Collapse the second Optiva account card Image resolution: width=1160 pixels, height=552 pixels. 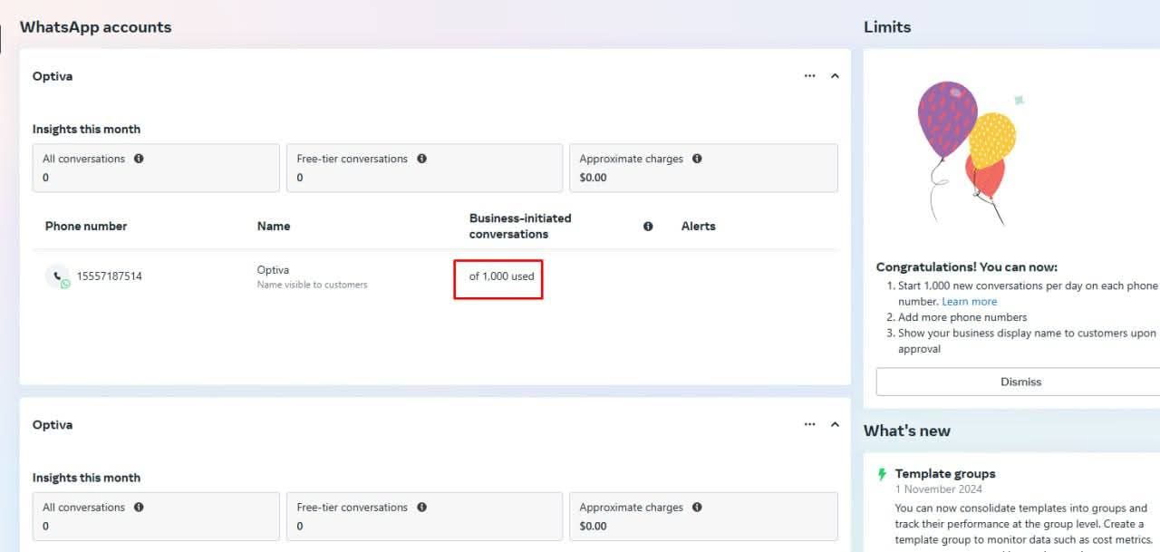[x=835, y=424]
